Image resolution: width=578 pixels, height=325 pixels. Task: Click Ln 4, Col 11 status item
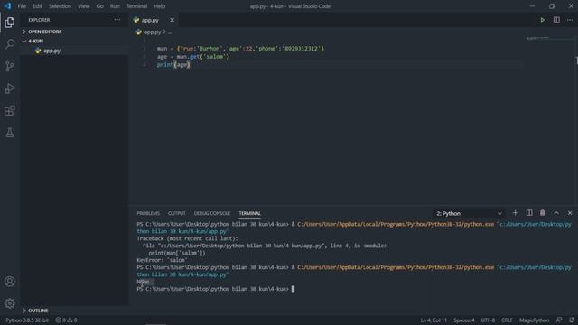(x=433, y=320)
